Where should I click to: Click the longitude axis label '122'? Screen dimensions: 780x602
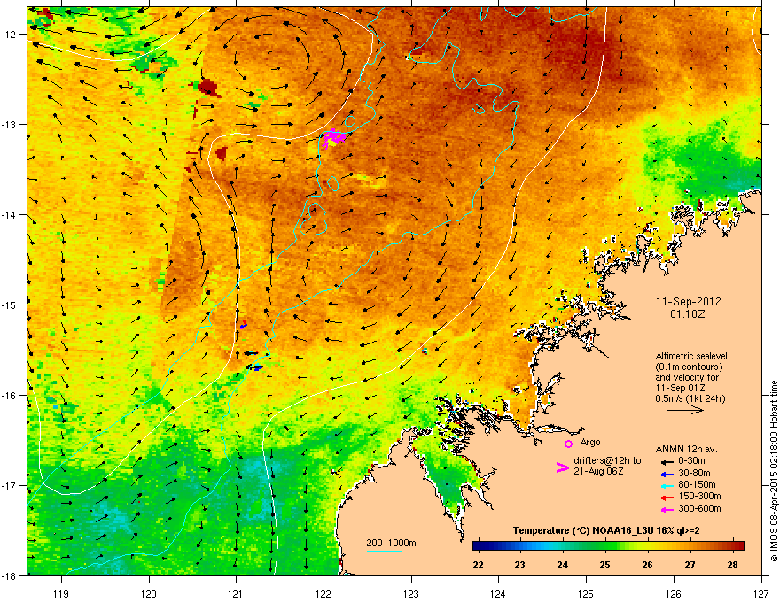[x=324, y=593]
